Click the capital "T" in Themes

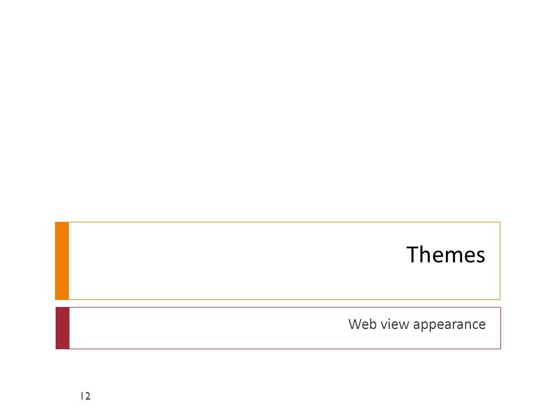tap(414, 254)
